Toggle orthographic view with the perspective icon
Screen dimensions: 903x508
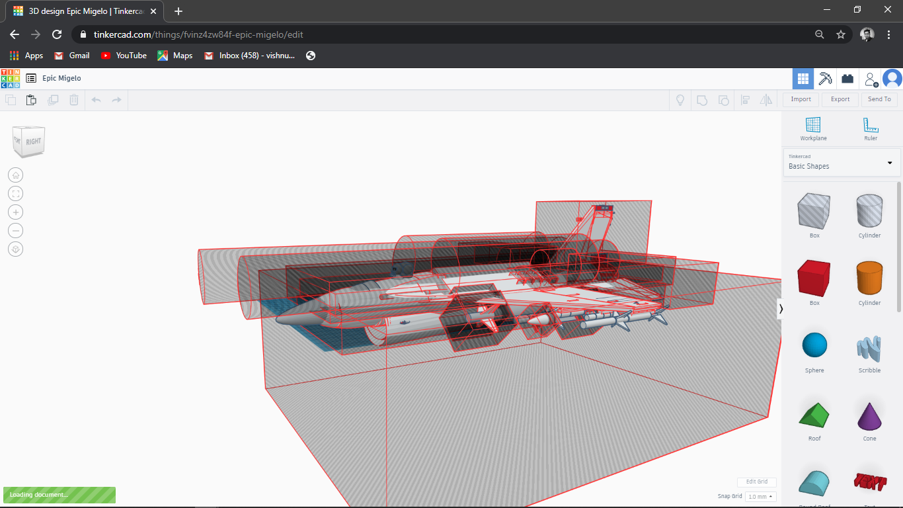[x=15, y=249]
